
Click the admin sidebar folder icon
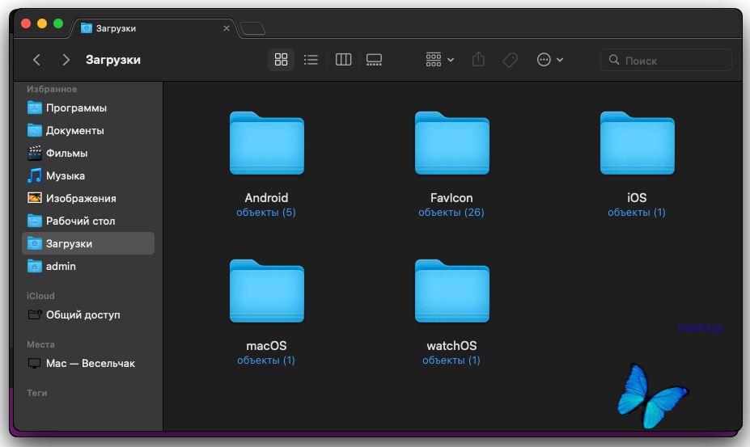click(x=35, y=266)
